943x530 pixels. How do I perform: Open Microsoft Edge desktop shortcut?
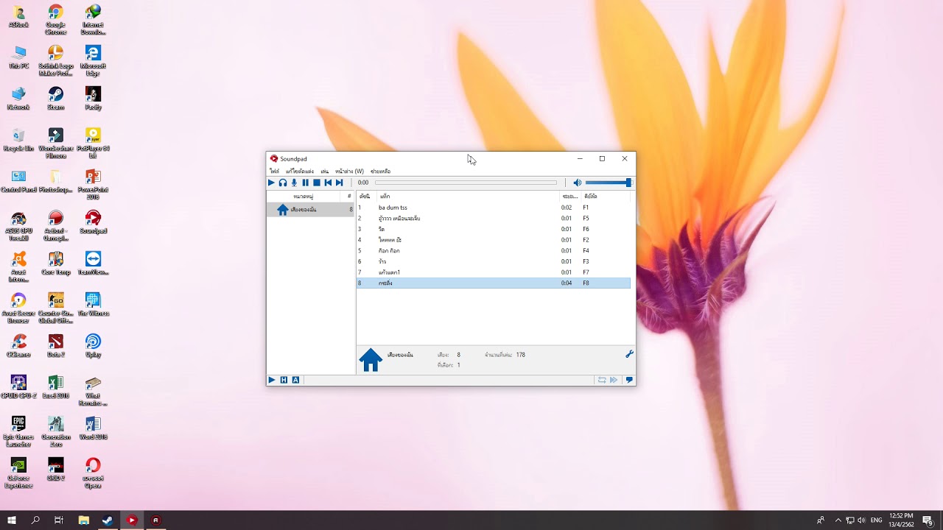click(x=93, y=61)
